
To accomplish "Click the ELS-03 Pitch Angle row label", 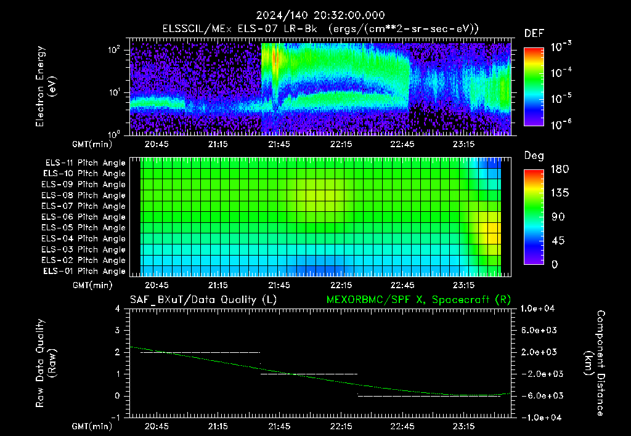I will pyautogui.click(x=83, y=249).
